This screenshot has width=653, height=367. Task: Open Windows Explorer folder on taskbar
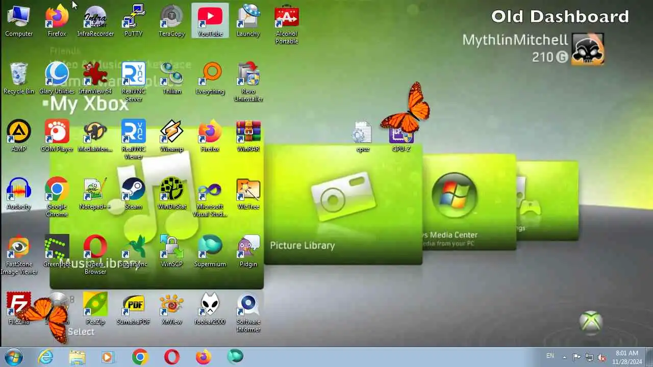pyautogui.click(x=77, y=357)
